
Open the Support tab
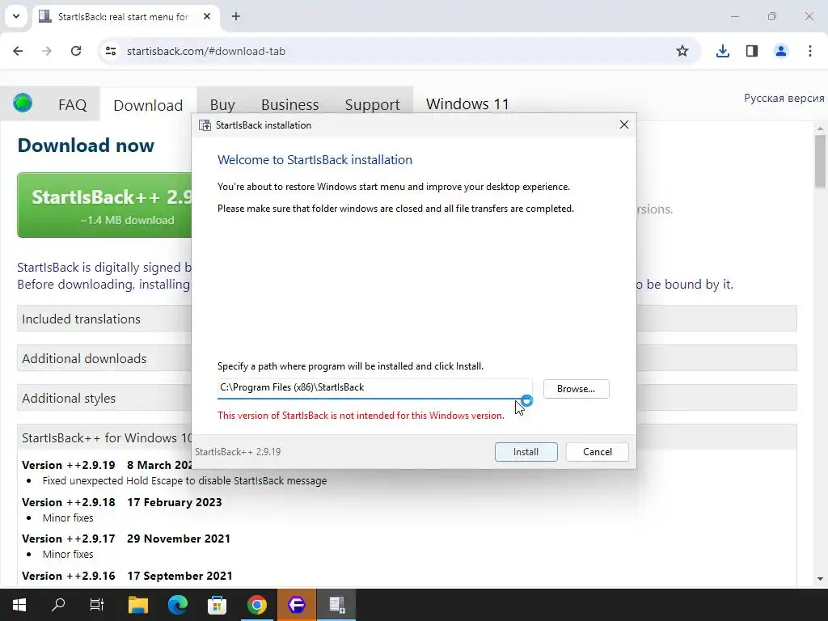372,104
